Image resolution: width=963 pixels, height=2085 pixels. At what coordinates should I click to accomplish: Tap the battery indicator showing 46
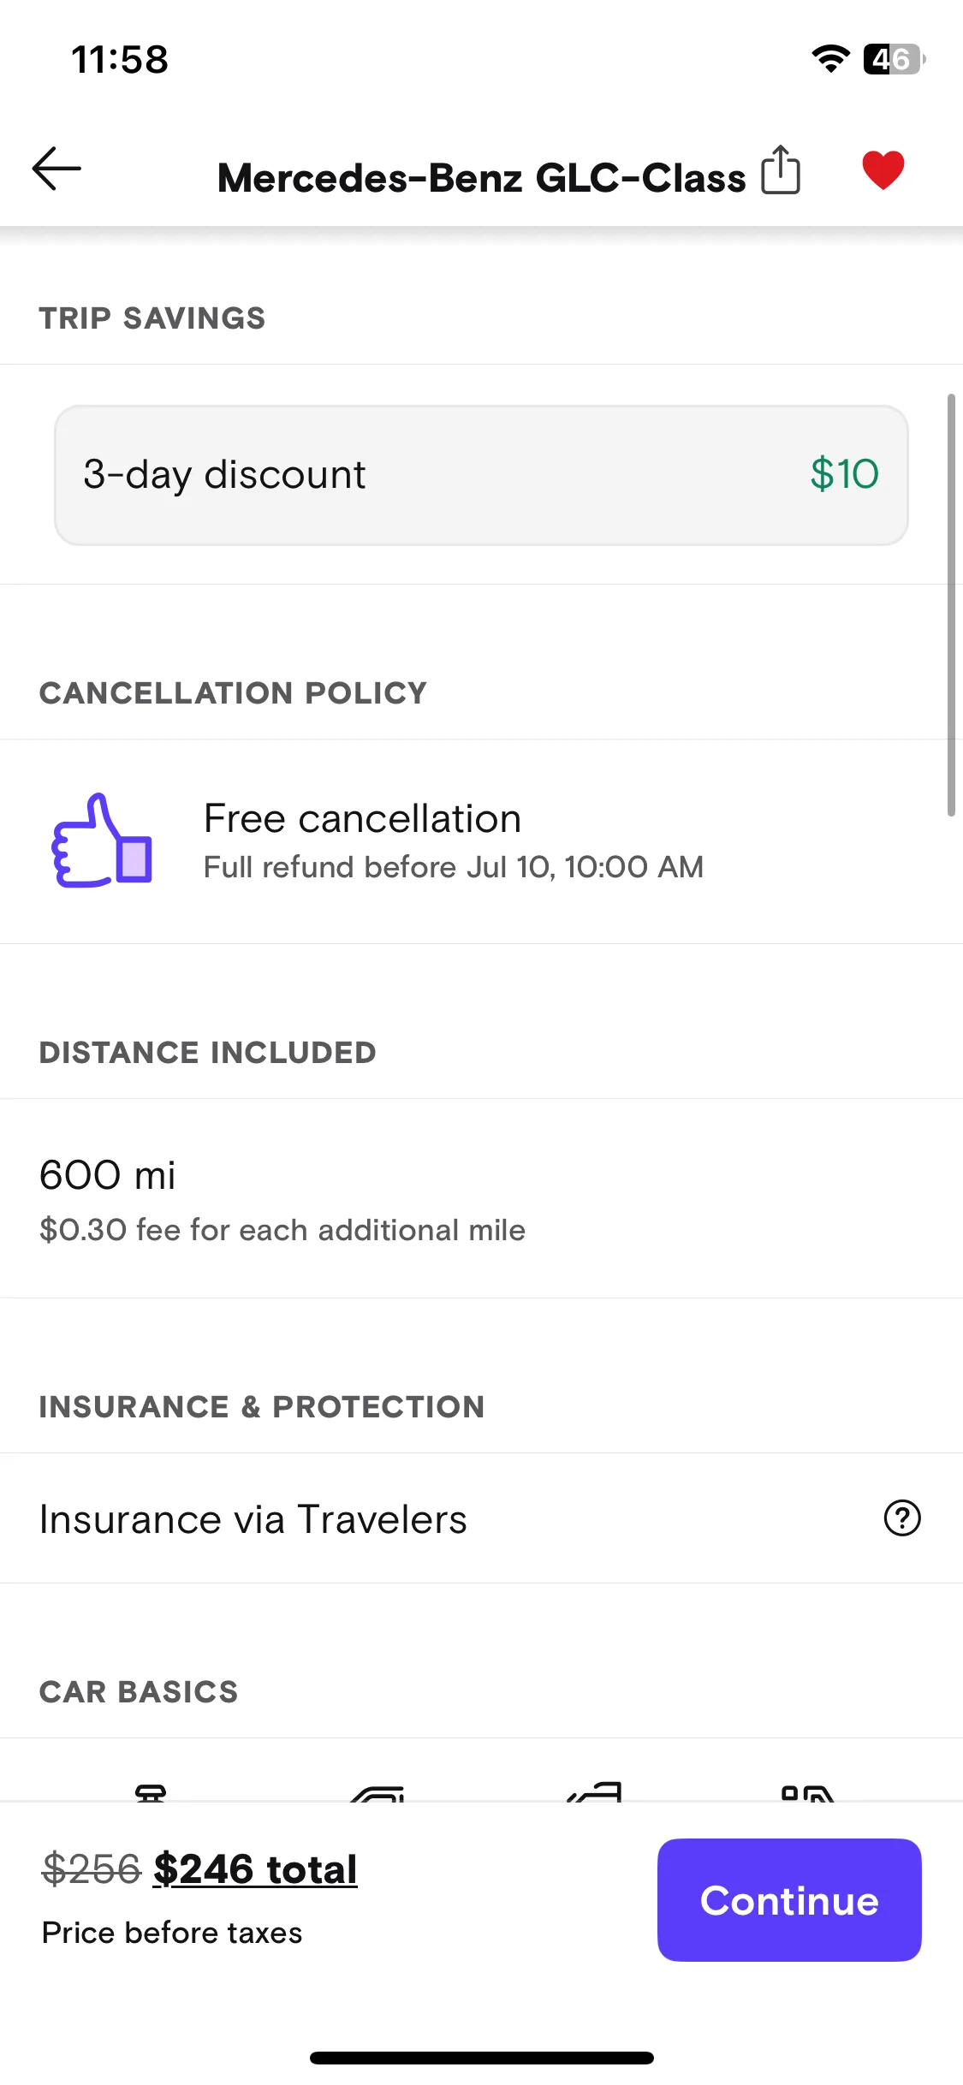(894, 59)
